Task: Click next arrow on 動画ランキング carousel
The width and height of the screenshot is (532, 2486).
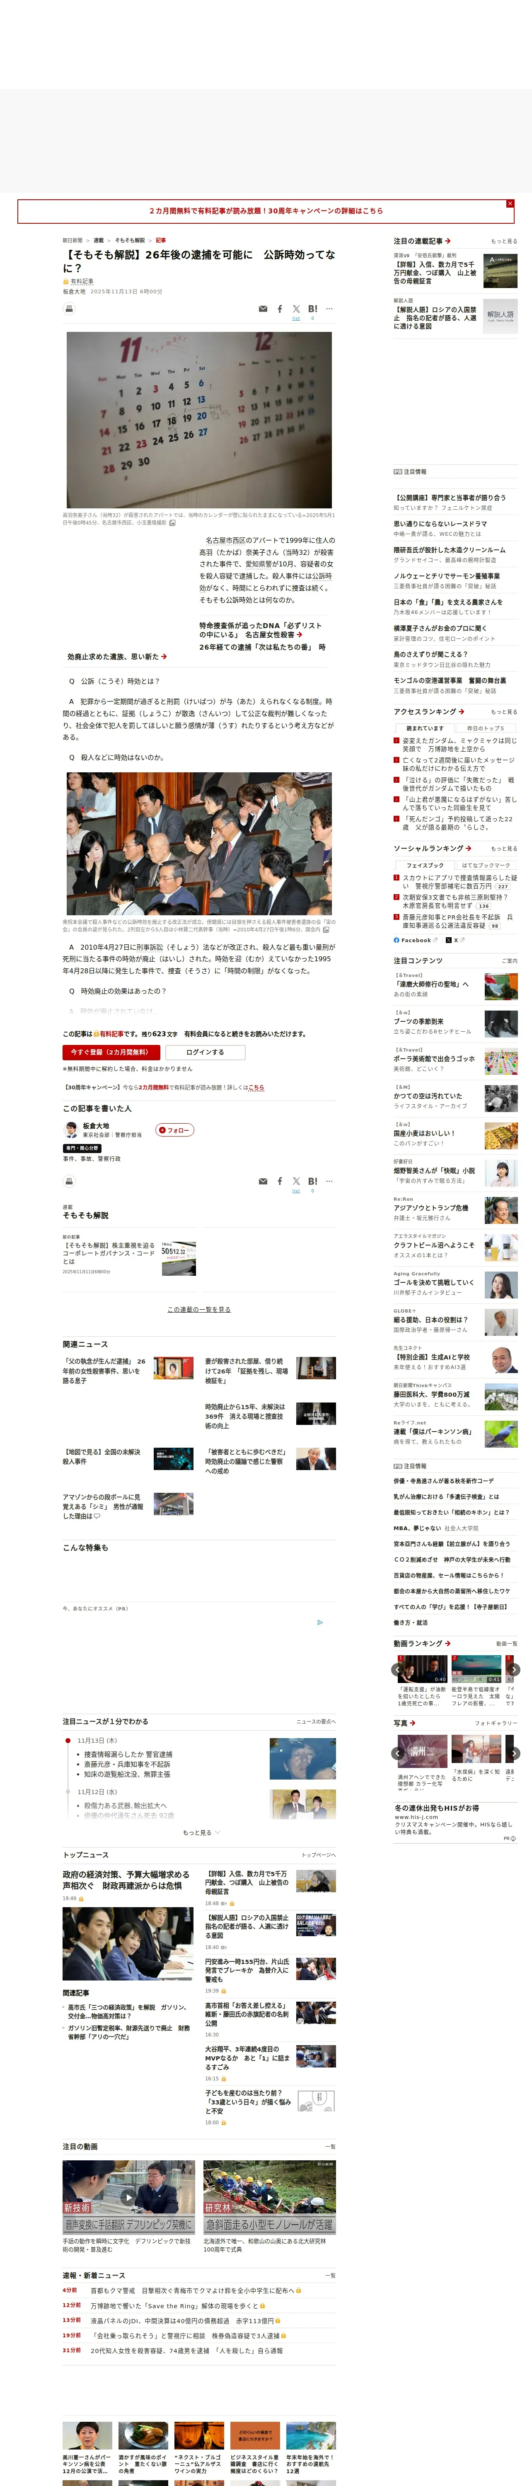Action: pyautogui.click(x=514, y=1670)
